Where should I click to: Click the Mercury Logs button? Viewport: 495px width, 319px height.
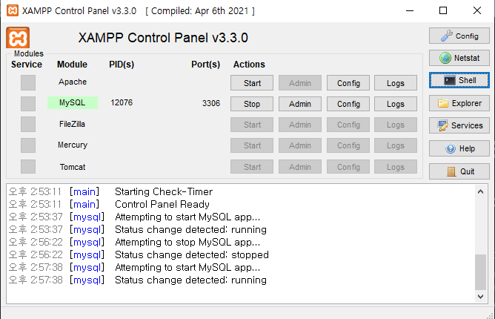coord(396,145)
